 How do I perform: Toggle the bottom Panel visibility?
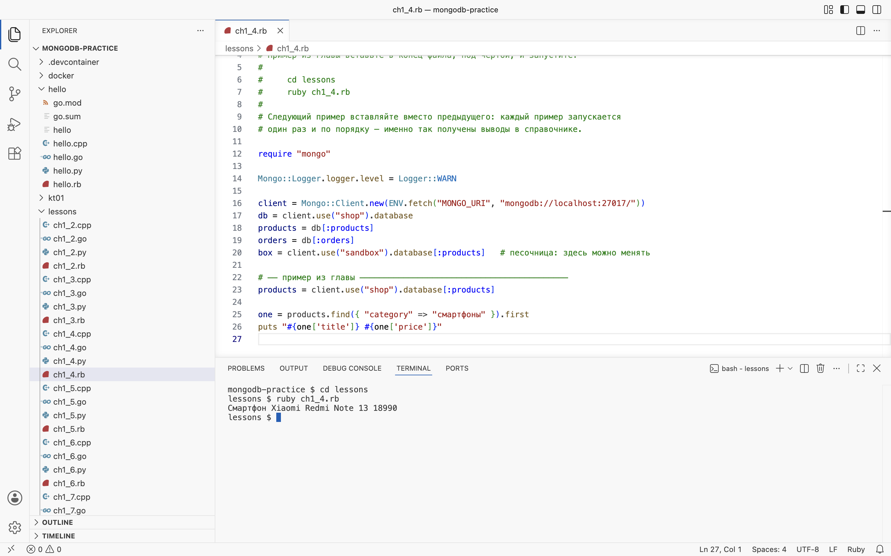point(861,10)
